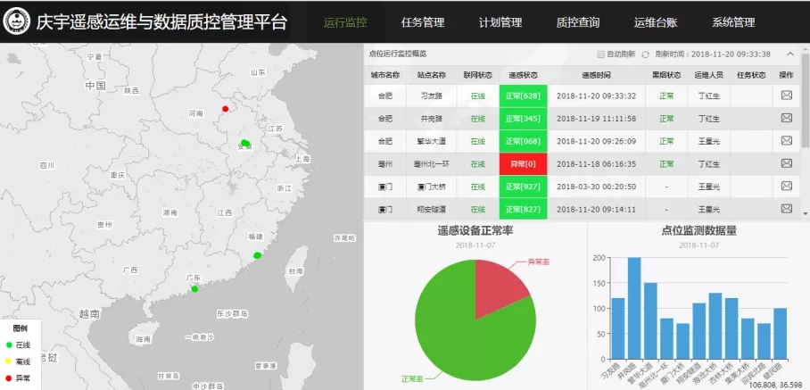This screenshot has width=810, height=390.
Task: Open the 任务管理 menu
Action: tap(423, 22)
